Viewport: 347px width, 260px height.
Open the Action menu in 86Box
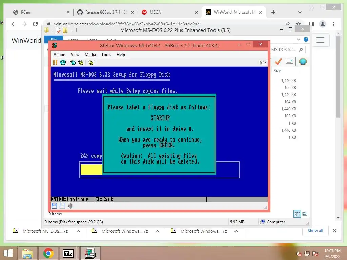[x=59, y=55]
